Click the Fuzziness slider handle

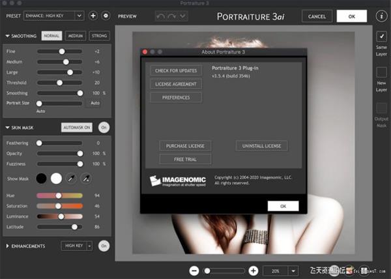80,164
